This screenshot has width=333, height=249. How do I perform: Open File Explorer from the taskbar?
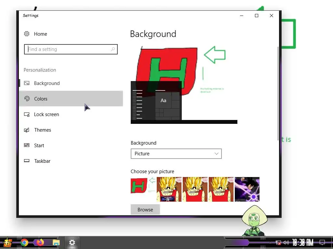click(x=56, y=243)
